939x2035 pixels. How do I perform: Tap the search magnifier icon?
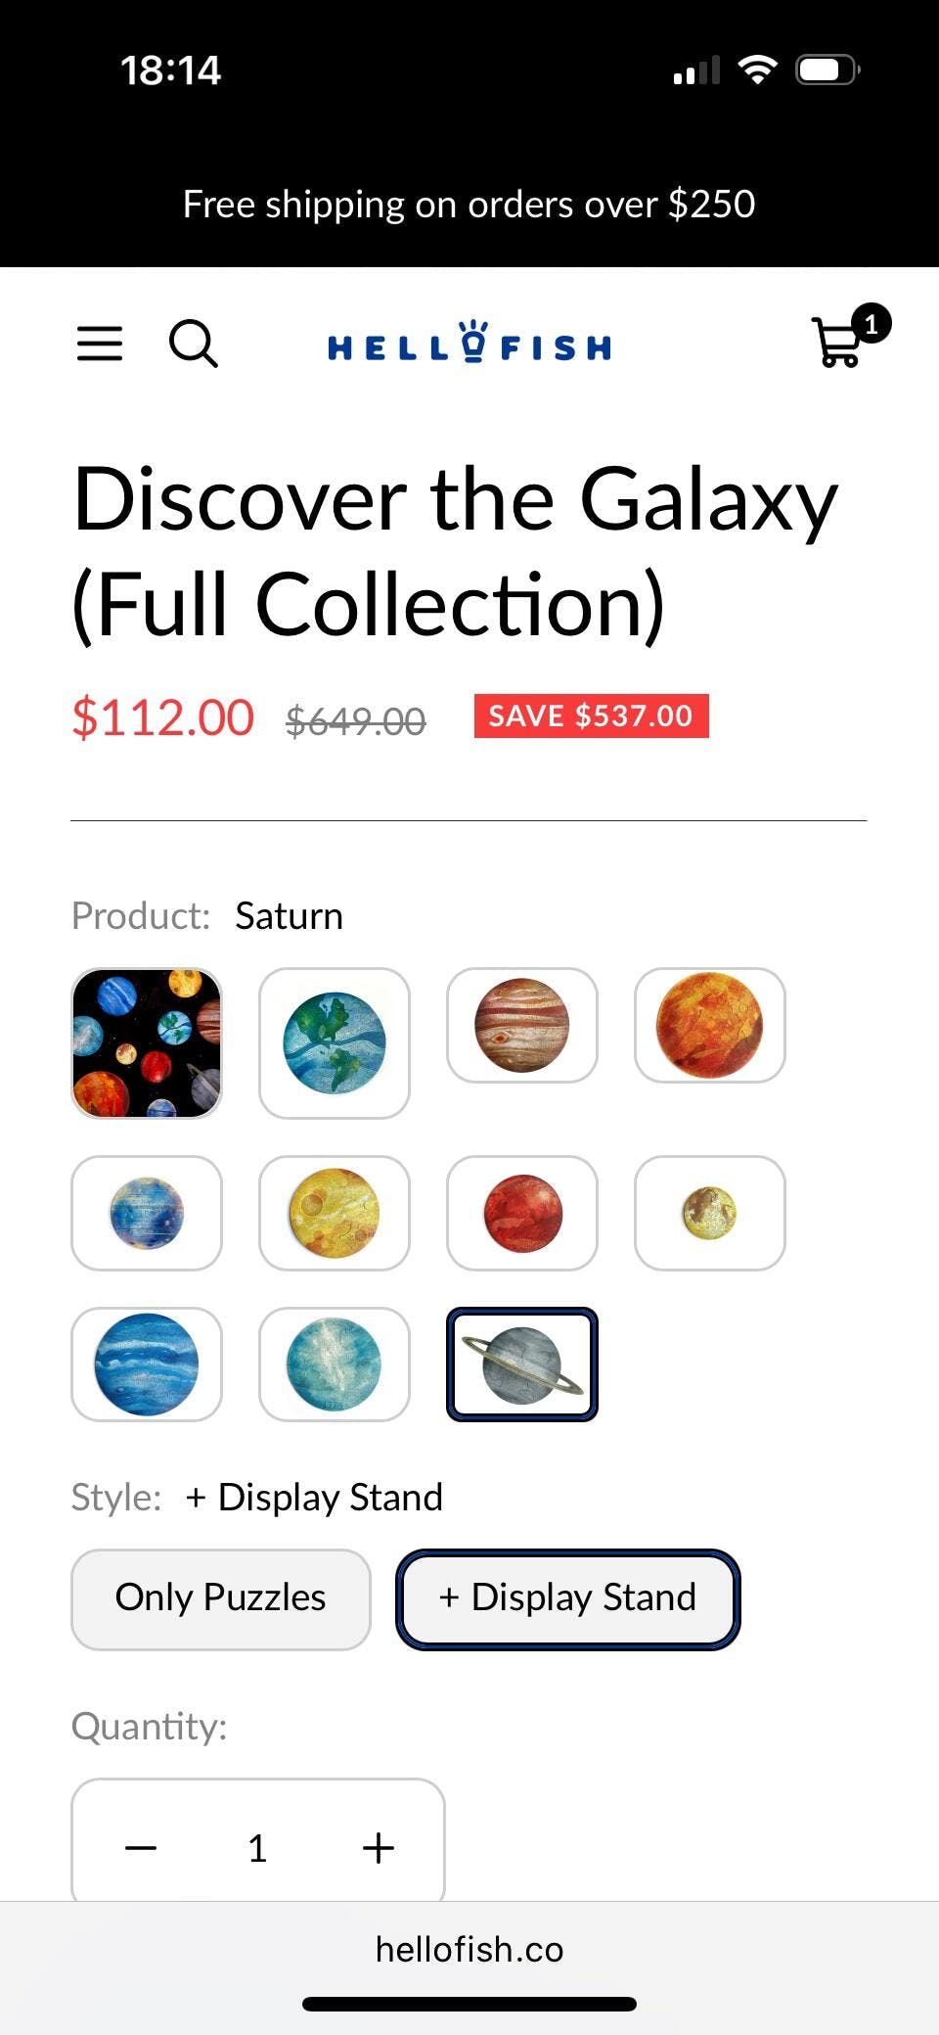[x=194, y=344]
